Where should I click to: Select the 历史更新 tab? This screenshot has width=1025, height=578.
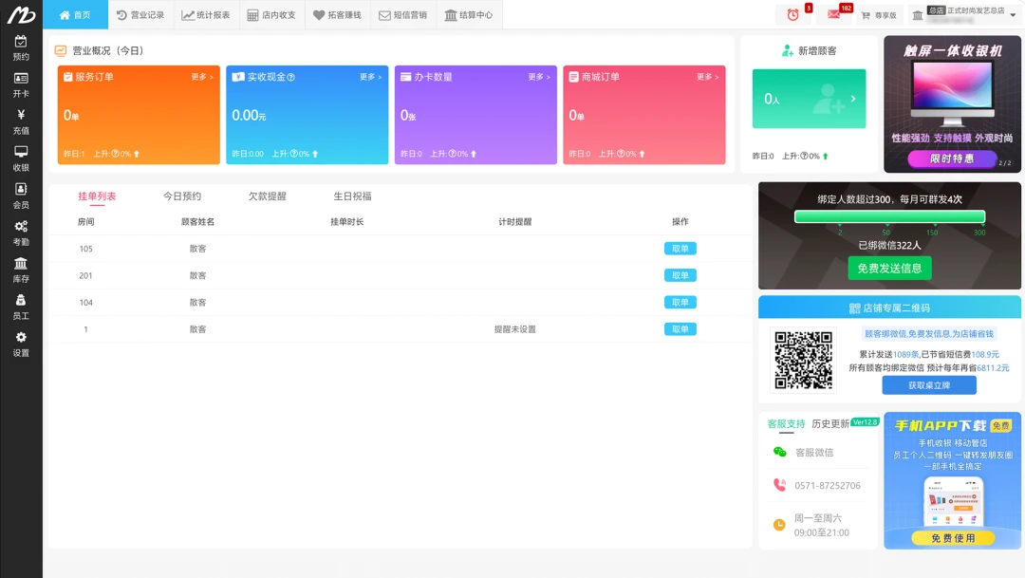click(830, 423)
